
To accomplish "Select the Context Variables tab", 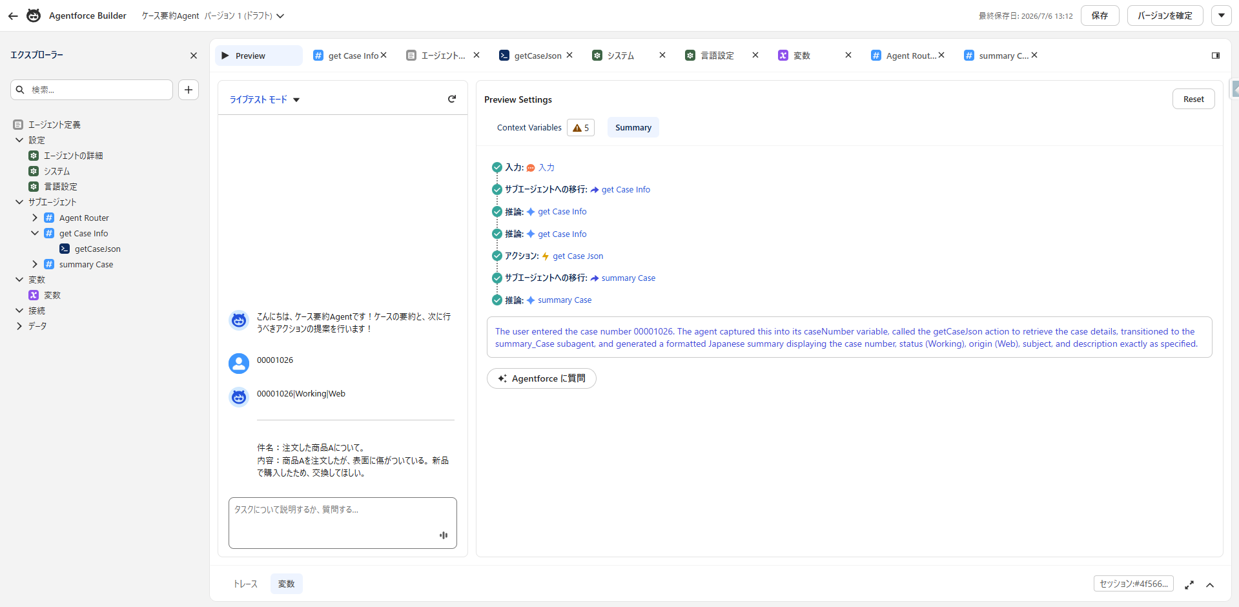I will [529, 128].
